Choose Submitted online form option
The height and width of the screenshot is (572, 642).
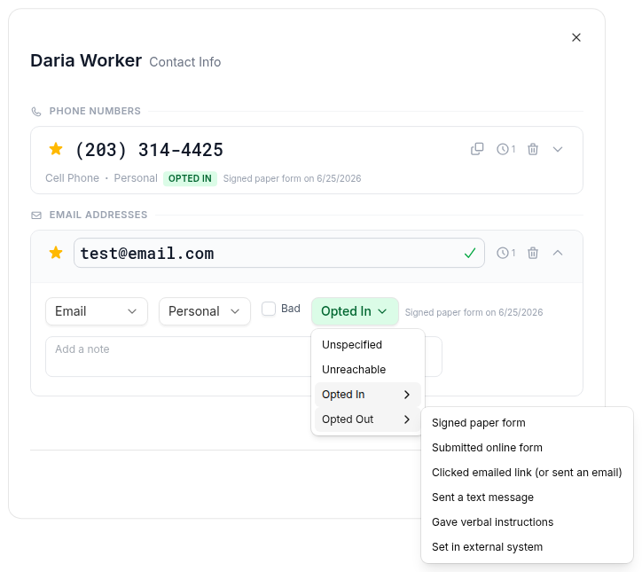[527, 448]
